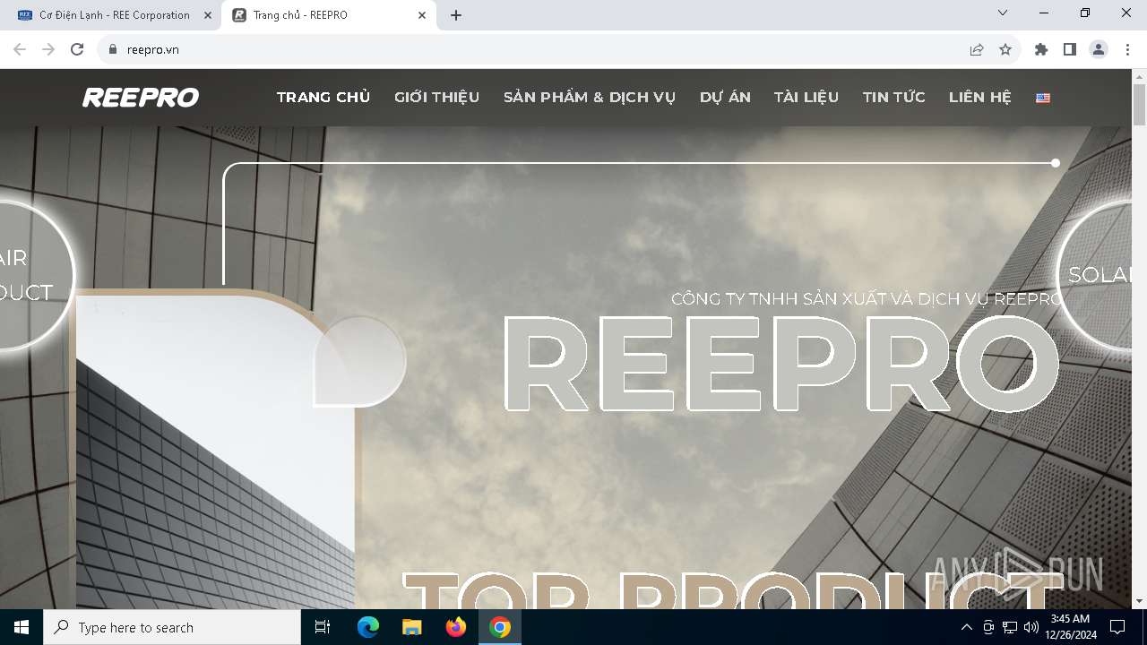Click the large REEPRO hero title
Viewport: 1147px width, 645px height.
[781, 362]
